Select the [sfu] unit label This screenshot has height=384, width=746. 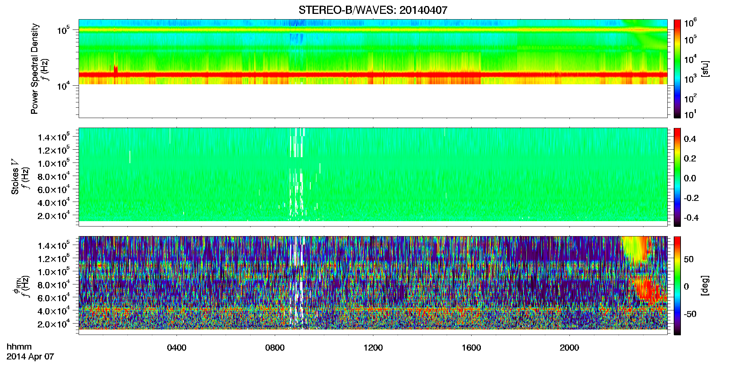click(705, 69)
